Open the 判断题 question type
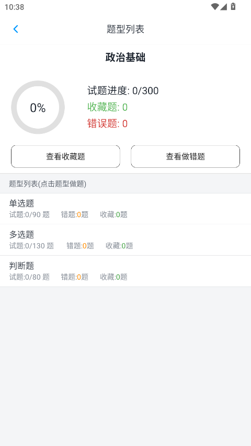Viewport: 251px width, 446px height. pos(125,271)
